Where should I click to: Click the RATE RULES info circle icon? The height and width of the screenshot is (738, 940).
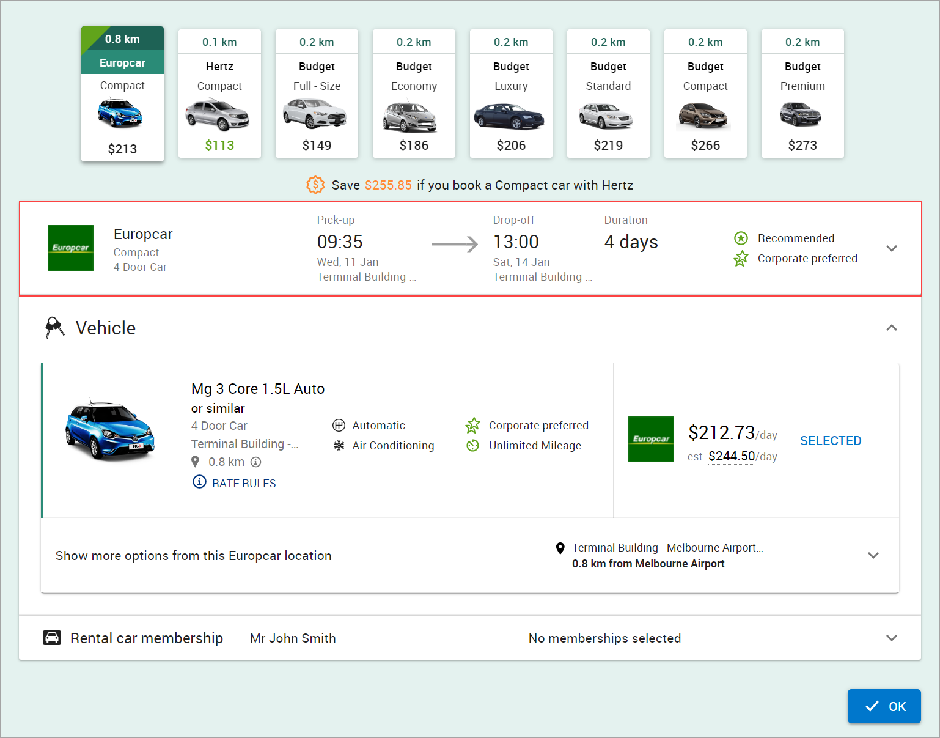199,482
